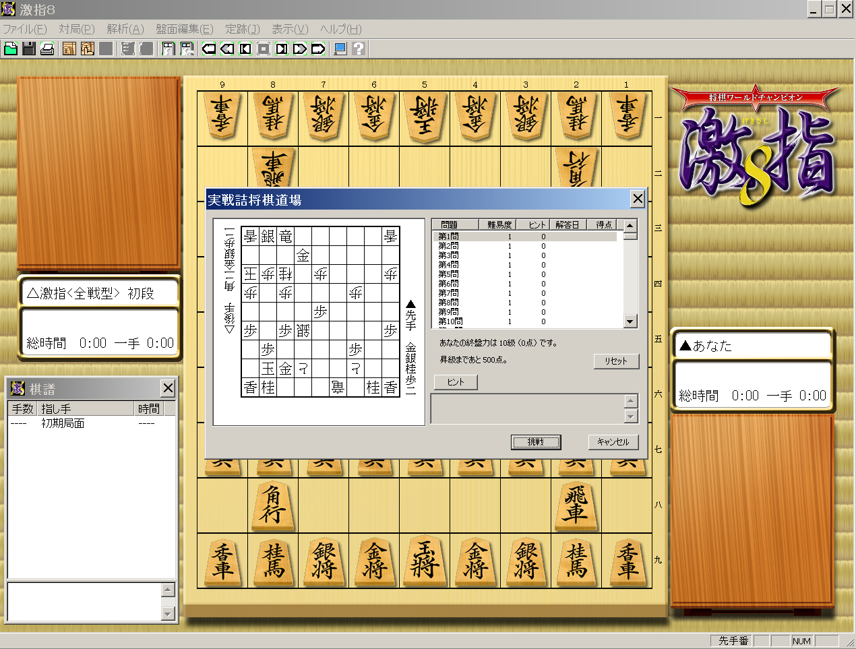Click the floppy disk save icon
Image resolution: width=856 pixels, height=649 pixels.
coord(29,49)
